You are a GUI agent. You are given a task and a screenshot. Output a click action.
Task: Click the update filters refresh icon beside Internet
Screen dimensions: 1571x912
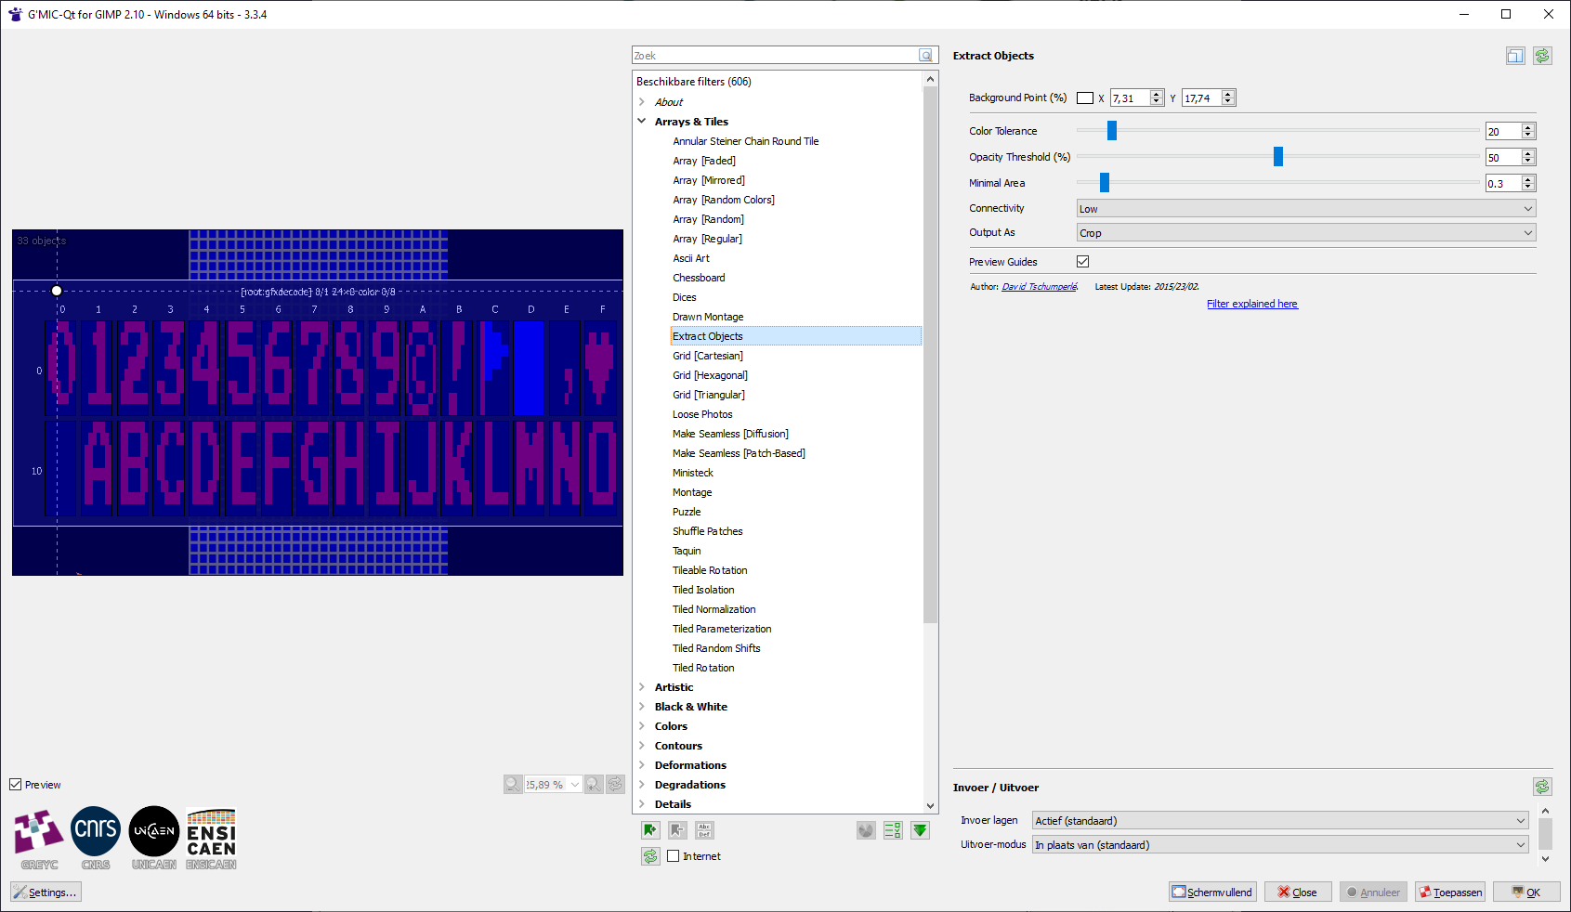click(650, 856)
